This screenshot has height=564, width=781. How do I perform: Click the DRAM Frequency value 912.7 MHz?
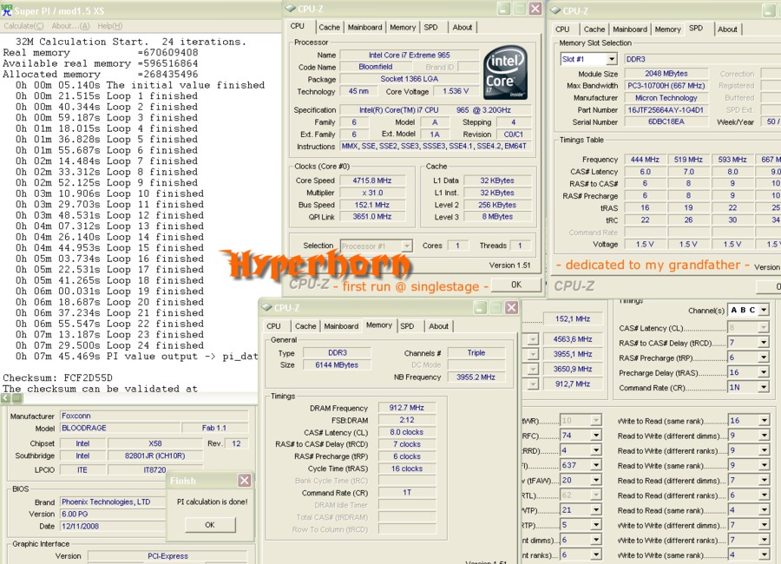pyautogui.click(x=406, y=408)
